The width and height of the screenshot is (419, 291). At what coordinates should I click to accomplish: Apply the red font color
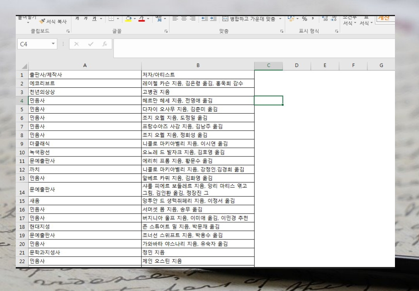(142, 18)
